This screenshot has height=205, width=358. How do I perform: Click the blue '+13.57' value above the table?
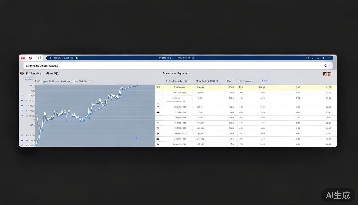point(265,81)
